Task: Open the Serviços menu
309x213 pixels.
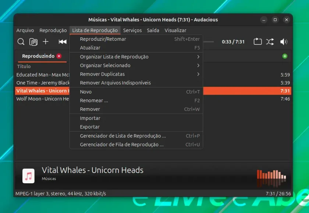Action: (x=132, y=30)
